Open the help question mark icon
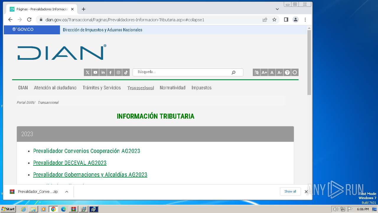 click(x=287, y=72)
